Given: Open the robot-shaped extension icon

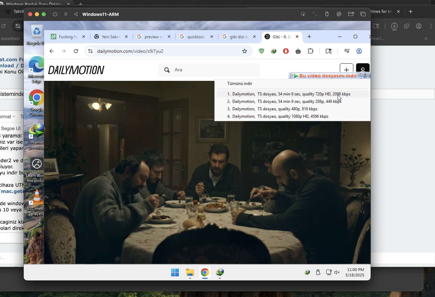Looking at the screenshot, I should (x=298, y=51).
